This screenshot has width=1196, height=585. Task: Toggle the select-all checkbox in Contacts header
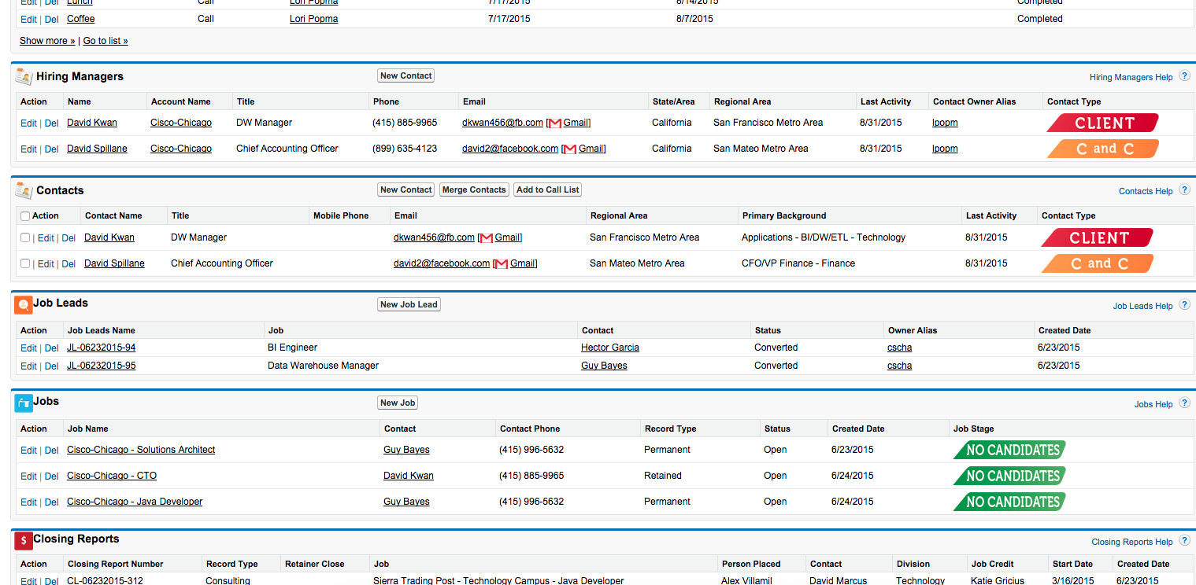tap(25, 216)
